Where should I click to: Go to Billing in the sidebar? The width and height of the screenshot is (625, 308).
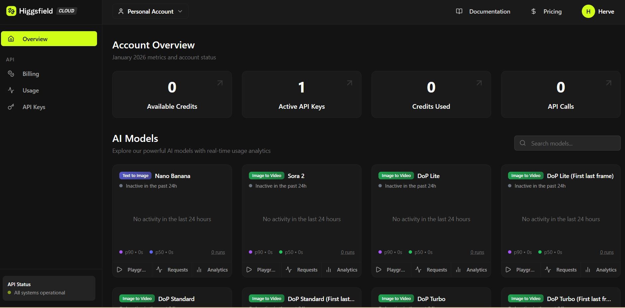tap(31, 74)
